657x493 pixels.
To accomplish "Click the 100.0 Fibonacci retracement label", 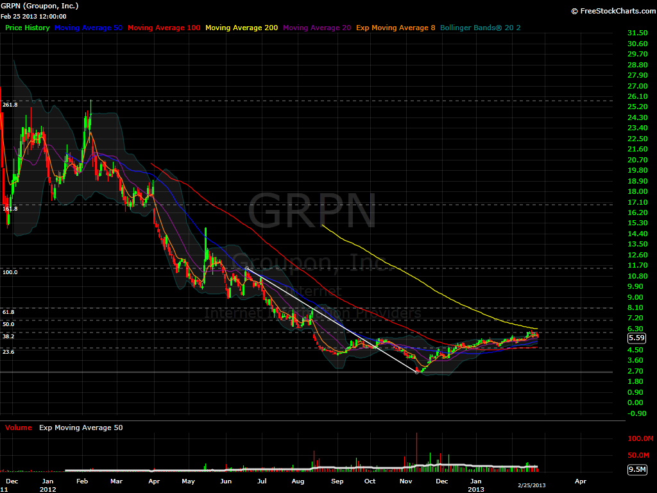I will pos(10,272).
